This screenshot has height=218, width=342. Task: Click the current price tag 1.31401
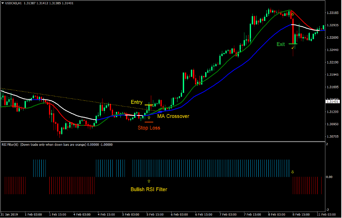[x=333, y=101]
